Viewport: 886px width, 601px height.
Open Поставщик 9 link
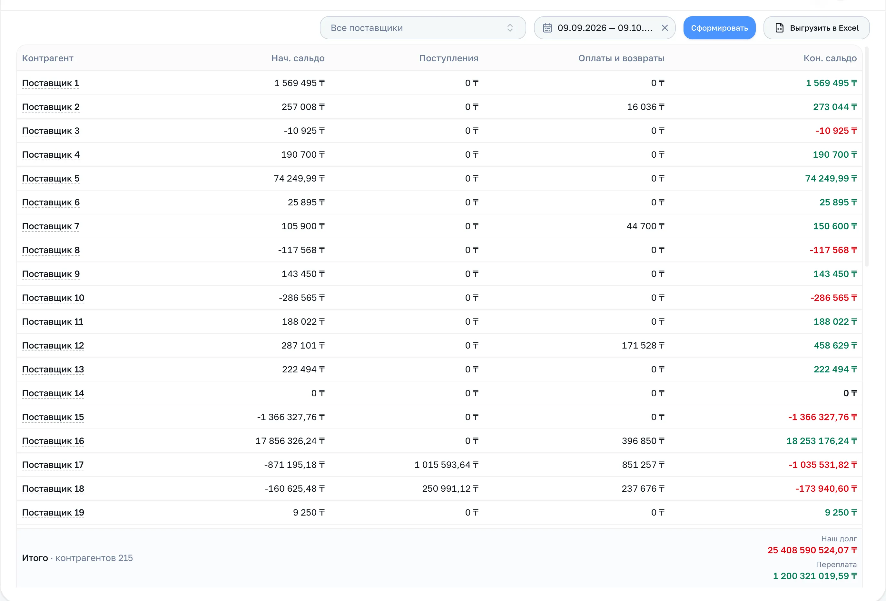[51, 274]
